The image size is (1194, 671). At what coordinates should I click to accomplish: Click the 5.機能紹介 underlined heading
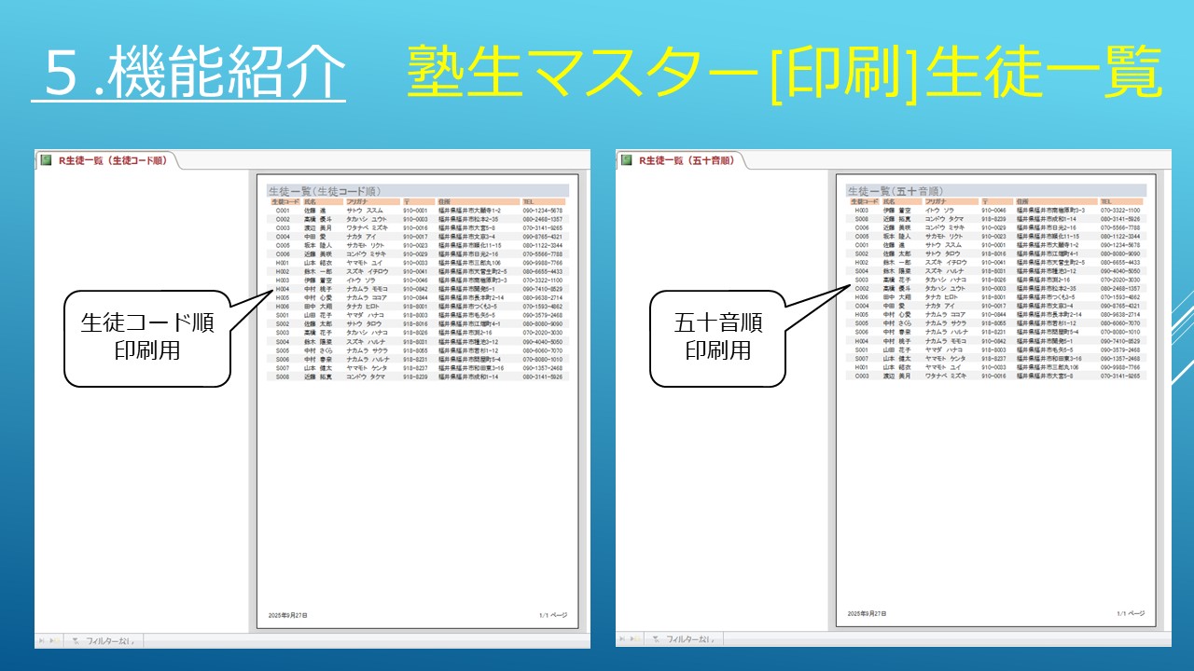[188, 75]
